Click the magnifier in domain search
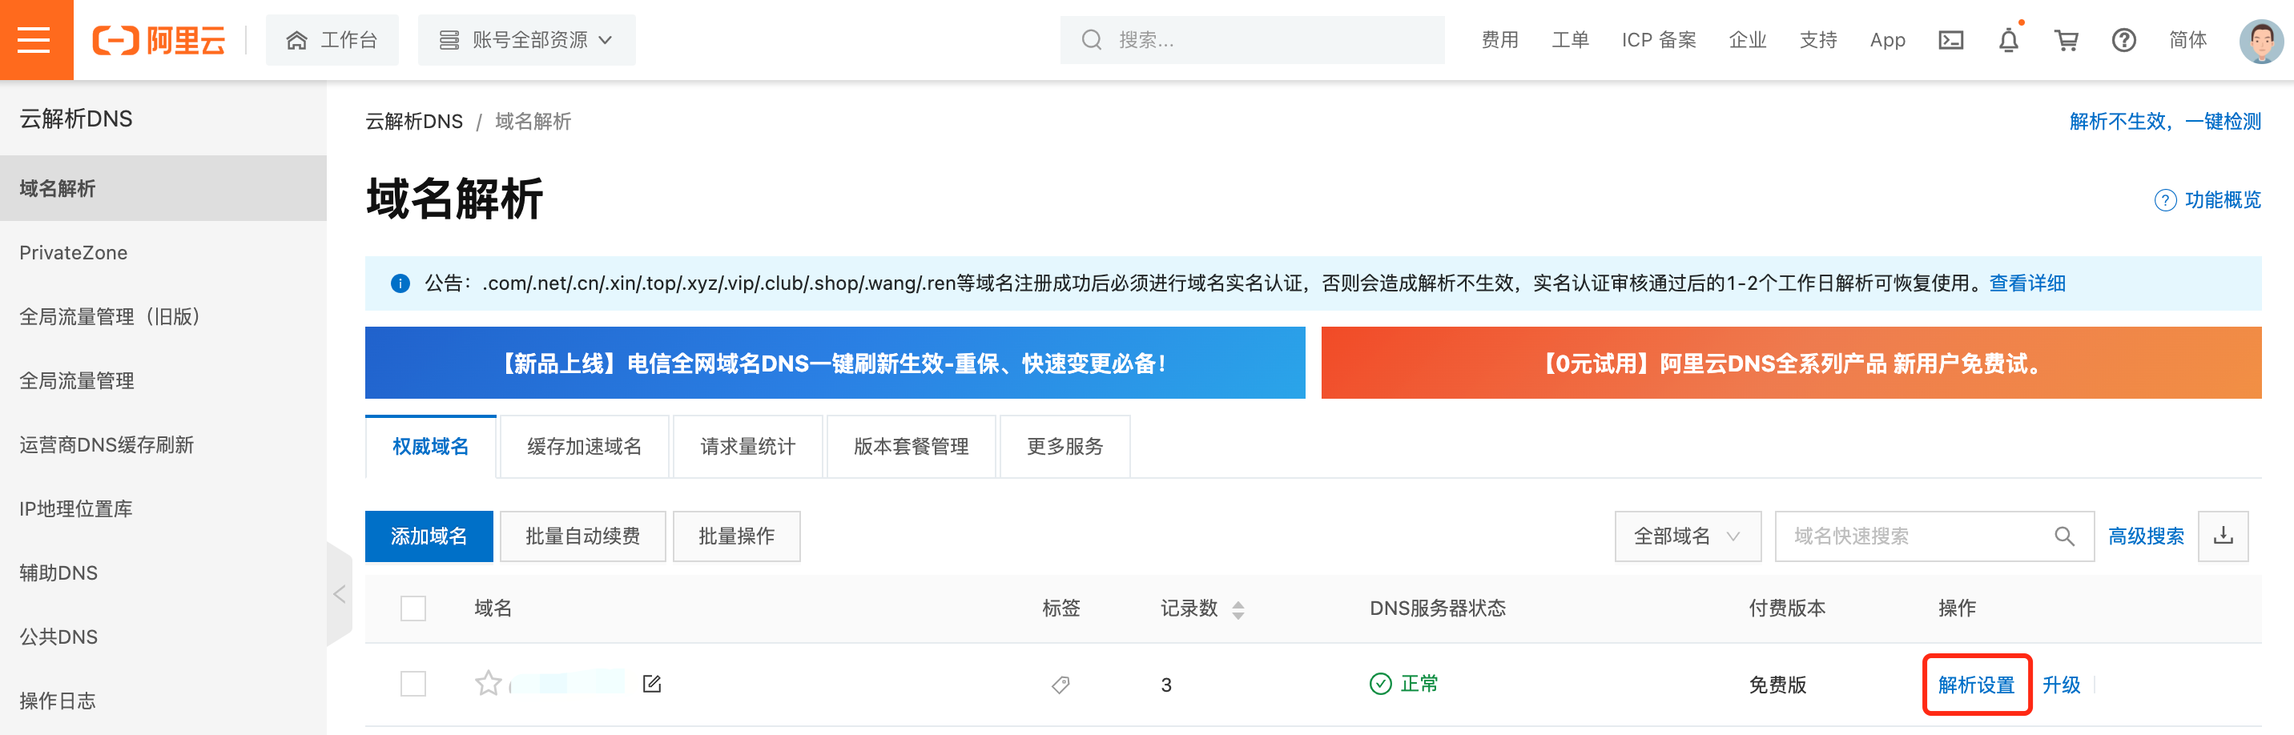Screen dimensions: 2294x735 (x=2063, y=536)
